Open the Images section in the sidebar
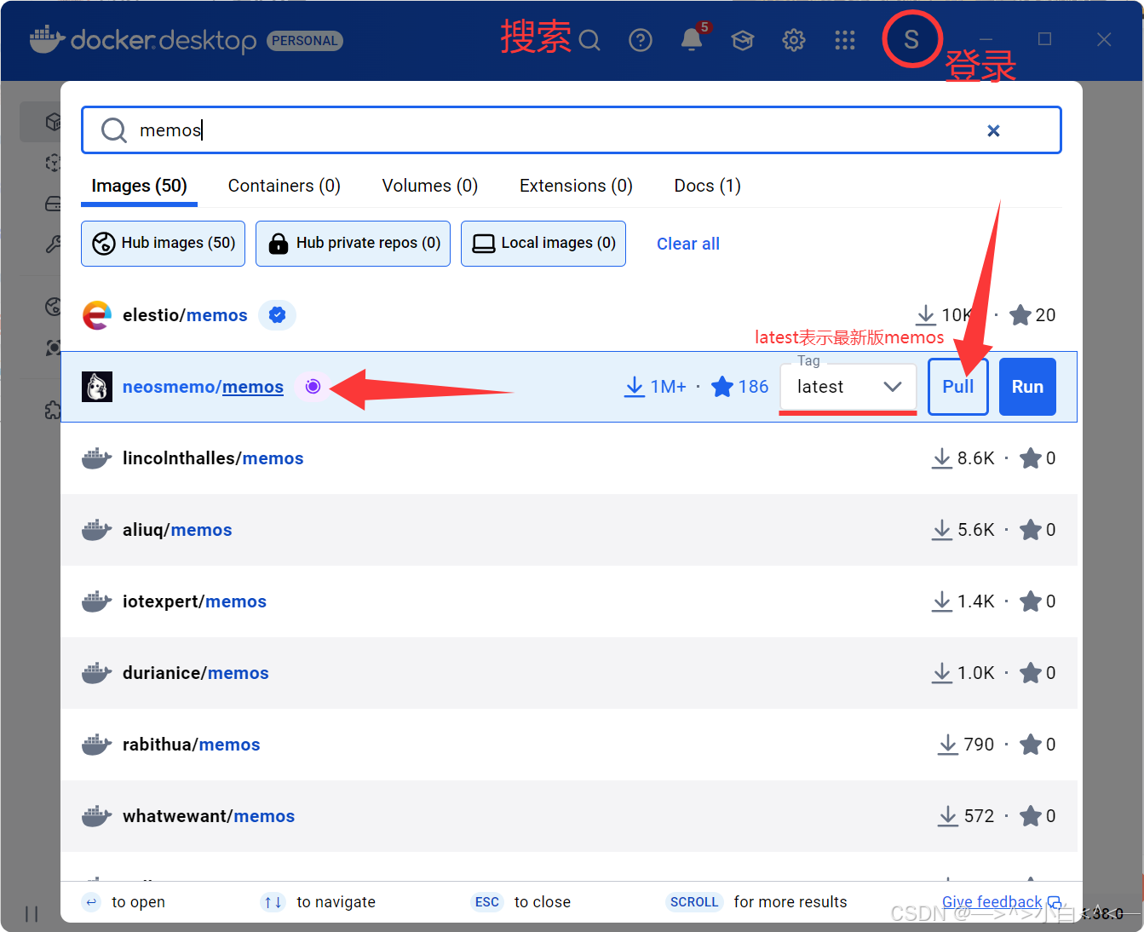The width and height of the screenshot is (1144, 932). (x=53, y=162)
